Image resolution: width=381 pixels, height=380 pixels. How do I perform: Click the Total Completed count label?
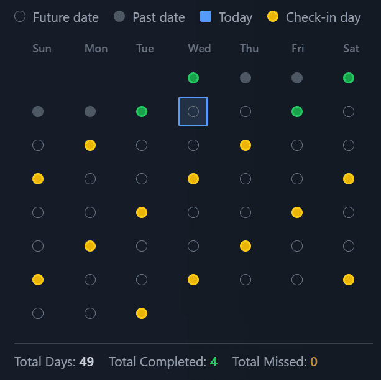163,361
